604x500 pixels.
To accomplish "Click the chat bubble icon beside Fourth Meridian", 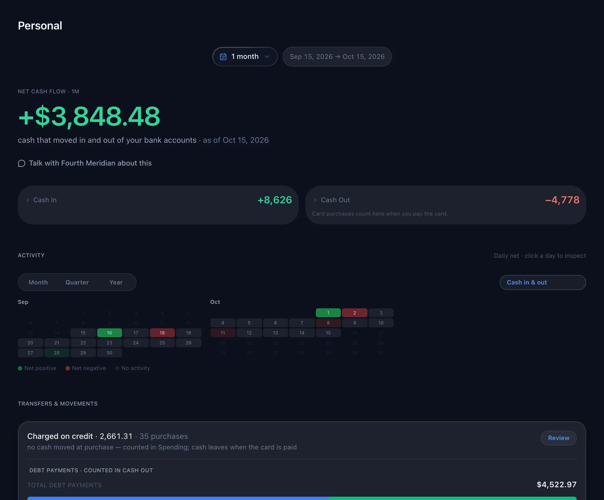I will (x=22, y=164).
